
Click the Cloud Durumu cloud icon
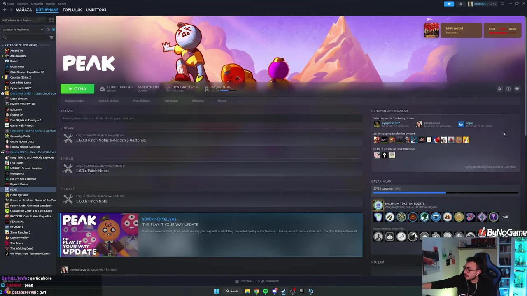coord(102,89)
